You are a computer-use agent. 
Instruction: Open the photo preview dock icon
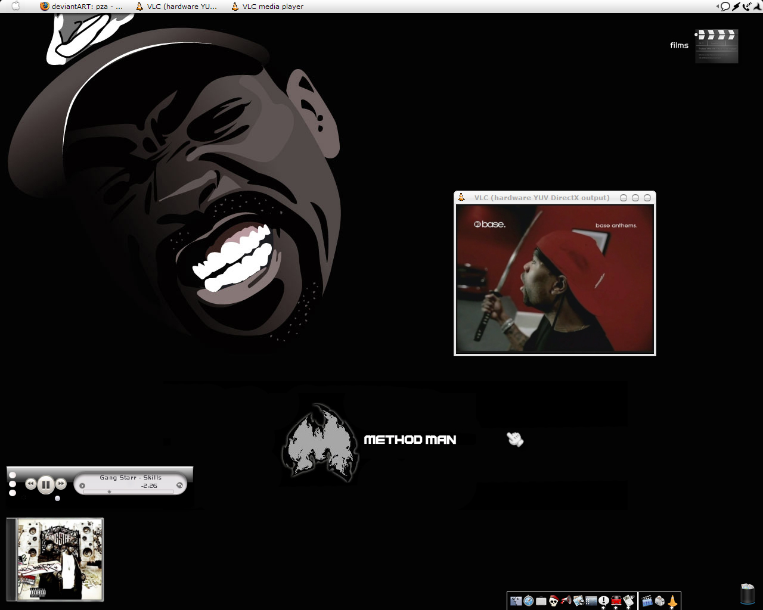[578, 601]
